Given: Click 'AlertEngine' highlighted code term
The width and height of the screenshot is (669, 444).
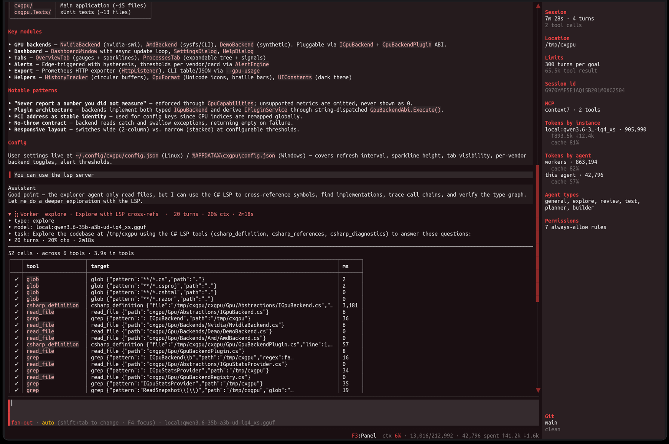Looking at the screenshot, I should [252, 64].
